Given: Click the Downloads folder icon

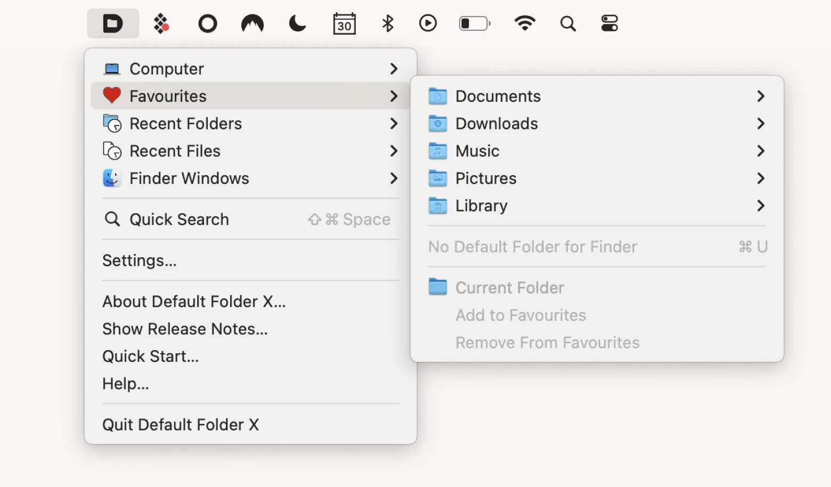Looking at the screenshot, I should [x=438, y=123].
